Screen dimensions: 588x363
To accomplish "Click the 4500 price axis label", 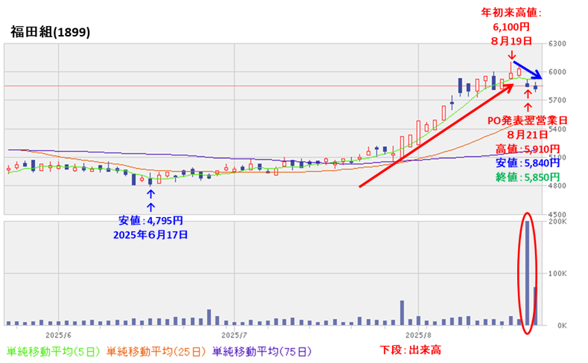I will (557, 214).
